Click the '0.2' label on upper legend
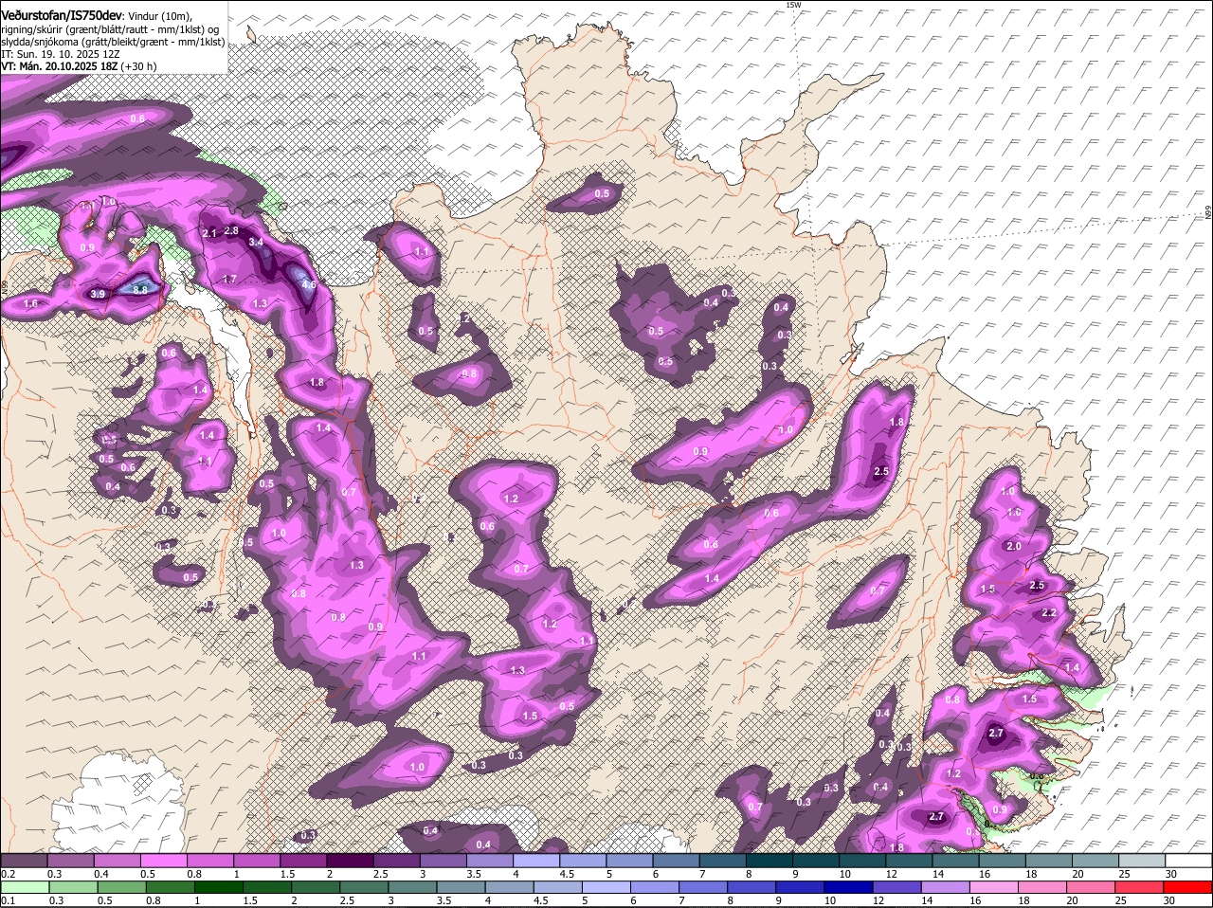The width and height of the screenshot is (1213, 908). click(x=8, y=874)
